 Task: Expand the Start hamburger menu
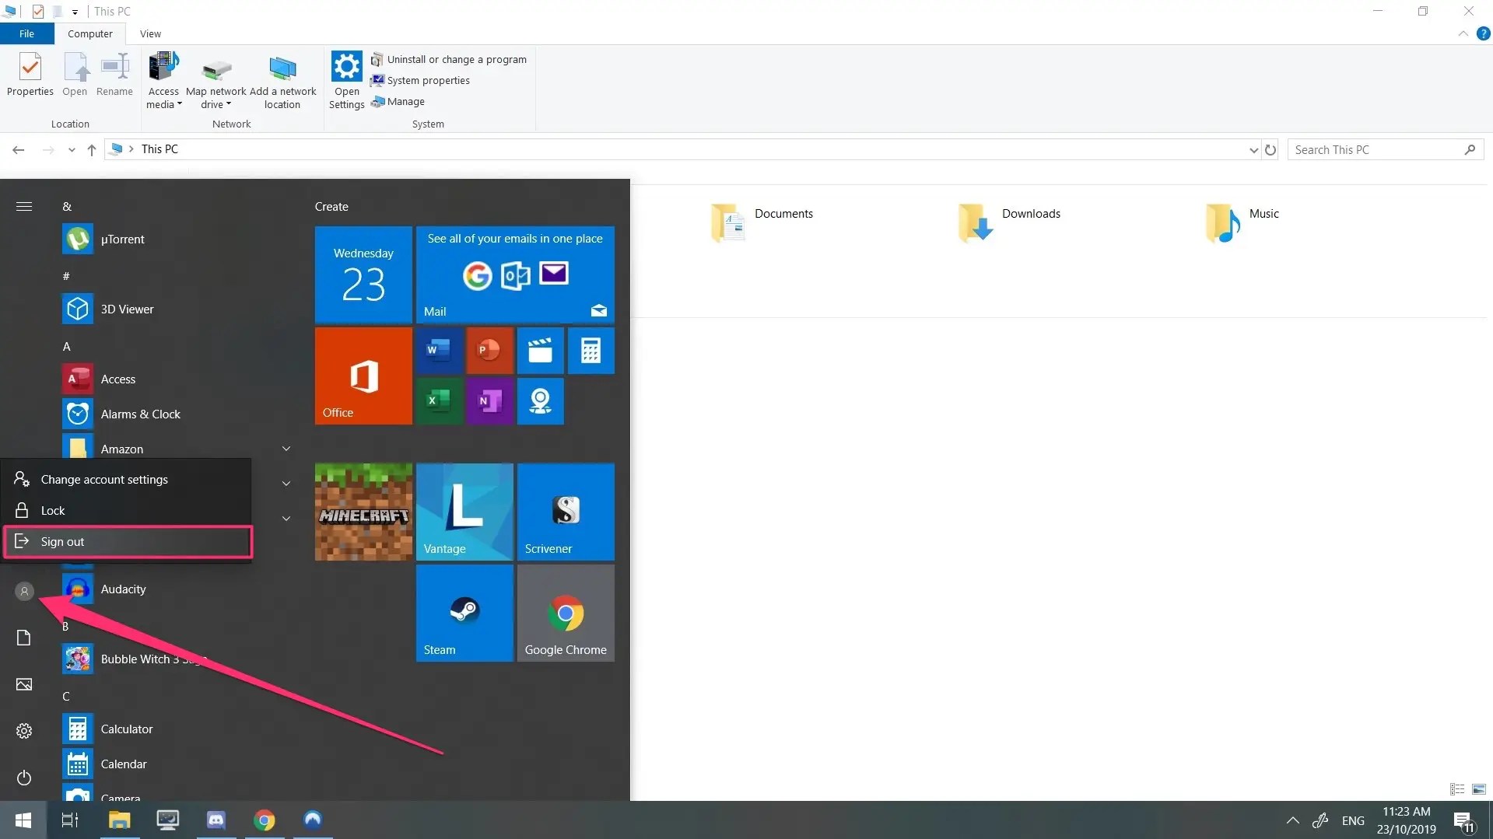click(x=24, y=206)
